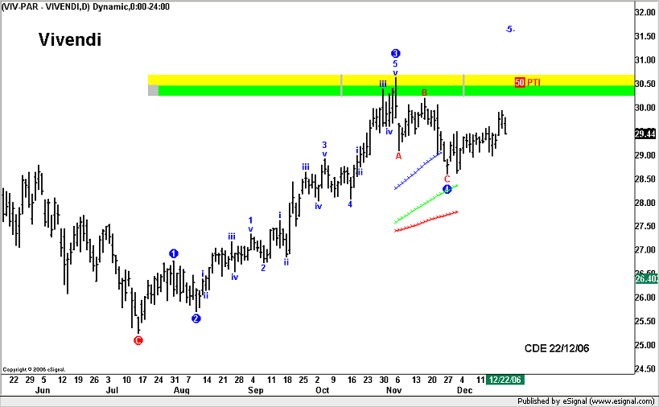Select the red circled C marker at July low

coord(138,340)
